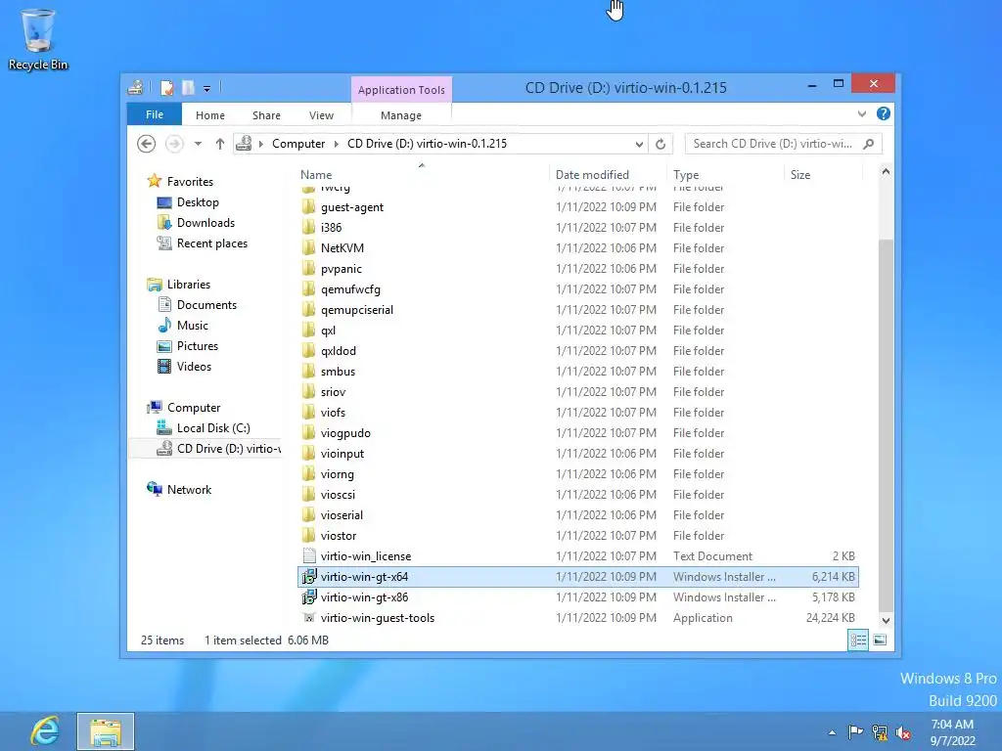Click the Properties quick access toolbar icon
The image size is (1002, 751).
166,87
